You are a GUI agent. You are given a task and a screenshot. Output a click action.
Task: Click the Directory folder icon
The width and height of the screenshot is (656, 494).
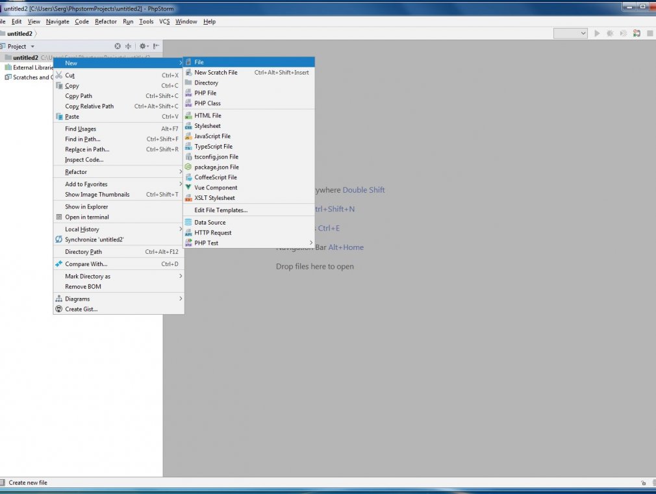point(188,82)
